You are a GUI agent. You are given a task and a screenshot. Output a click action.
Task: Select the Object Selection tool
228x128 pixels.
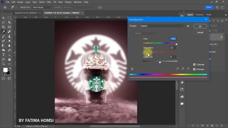pos(9,22)
